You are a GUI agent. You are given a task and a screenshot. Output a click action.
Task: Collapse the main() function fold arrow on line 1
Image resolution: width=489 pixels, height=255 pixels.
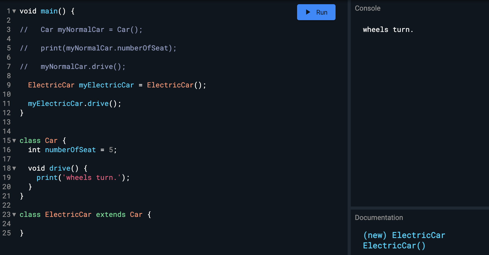[14, 11]
